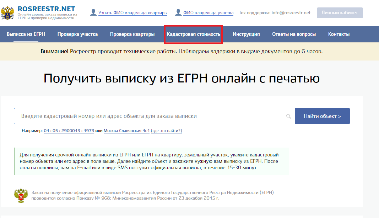Focus the cadastral number or address input

click(x=149, y=116)
